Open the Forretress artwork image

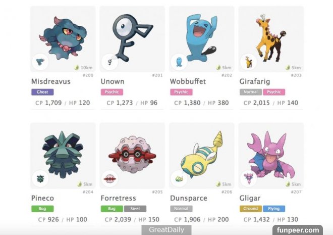click(x=132, y=155)
